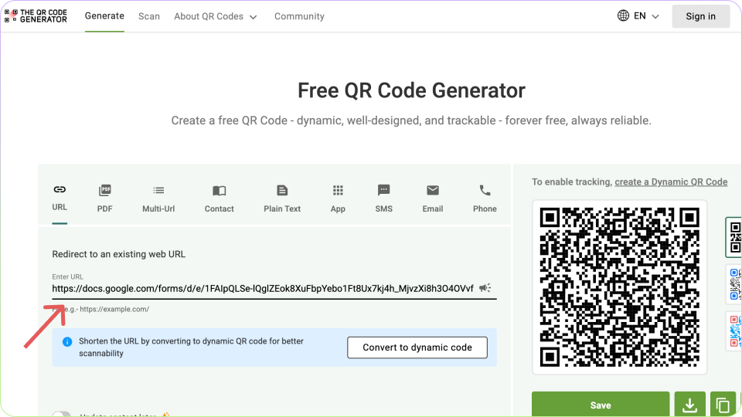Select the Contact QR type

219,198
